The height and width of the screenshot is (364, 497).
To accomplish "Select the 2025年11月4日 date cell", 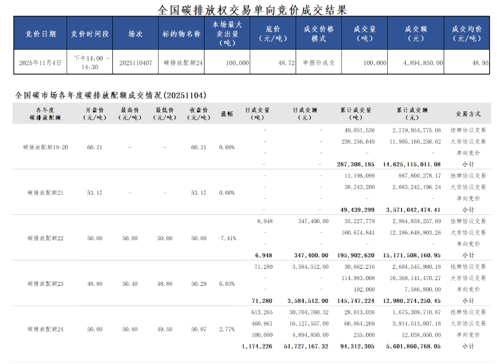I will (40, 63).
